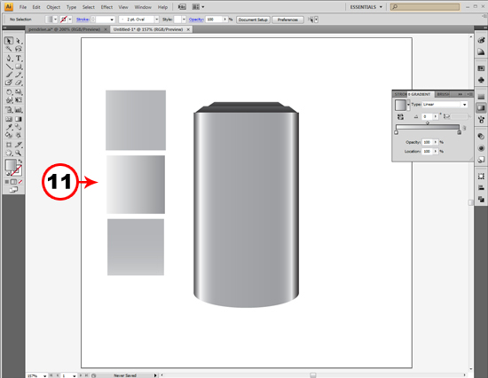Click the Reverse Gradient icon
Image resolution: width=488 pixels, height=378 pixels.
click(x=400, y=117)
